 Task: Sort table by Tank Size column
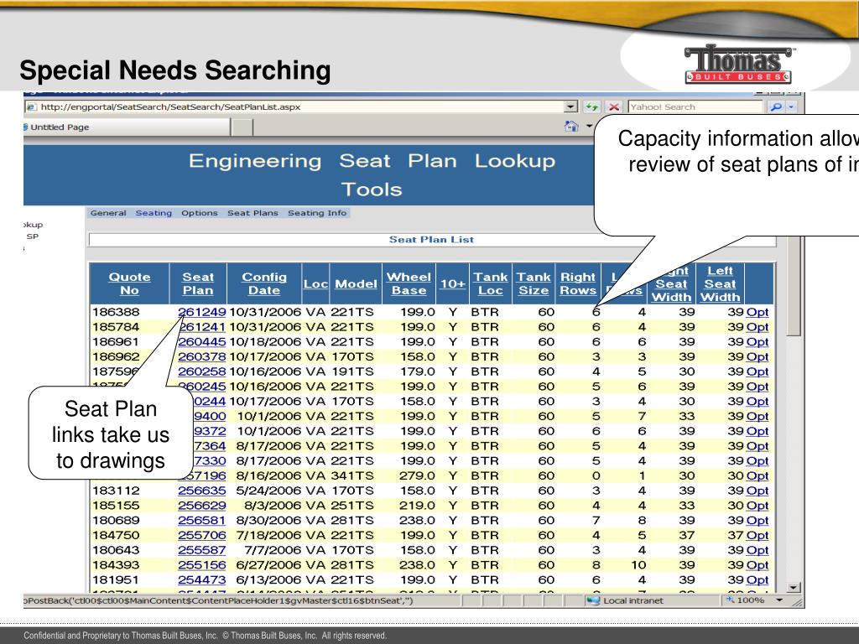[534, 283]
